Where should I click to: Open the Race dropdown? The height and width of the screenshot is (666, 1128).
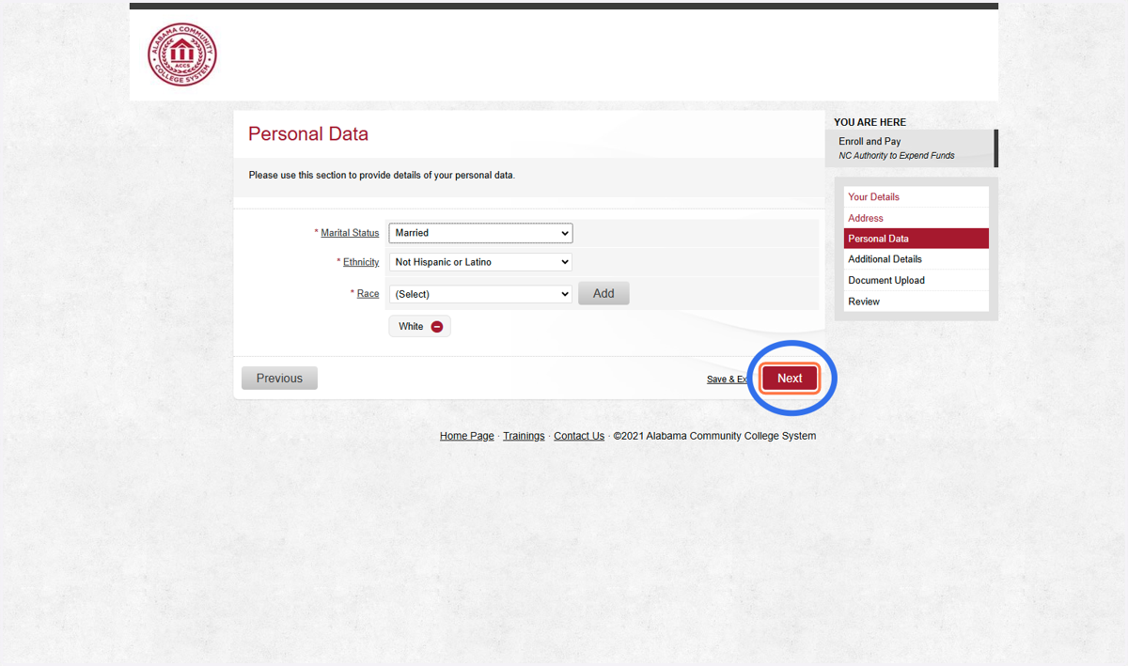480,294
